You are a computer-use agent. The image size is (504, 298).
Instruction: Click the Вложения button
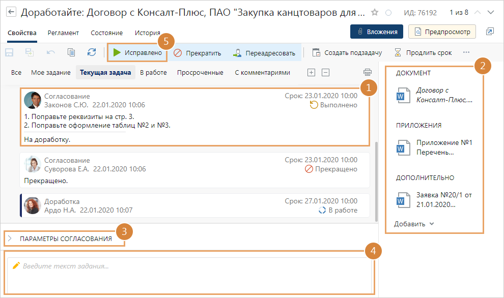(377, 32)
